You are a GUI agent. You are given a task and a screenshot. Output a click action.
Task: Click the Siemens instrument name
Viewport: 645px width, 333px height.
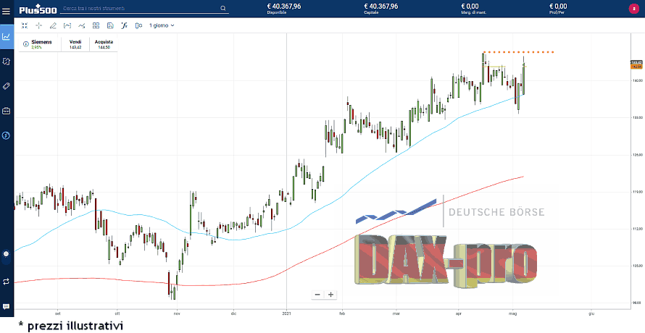[41, 42]
